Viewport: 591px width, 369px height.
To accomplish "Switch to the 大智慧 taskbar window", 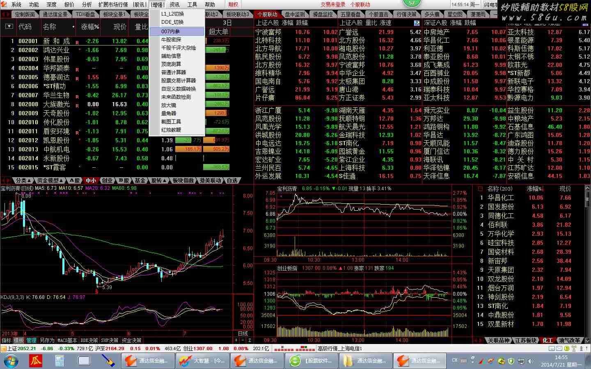I will click(x=202, y=361).
